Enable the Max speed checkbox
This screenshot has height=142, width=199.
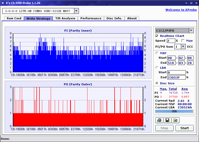click(x=183, y=41)
